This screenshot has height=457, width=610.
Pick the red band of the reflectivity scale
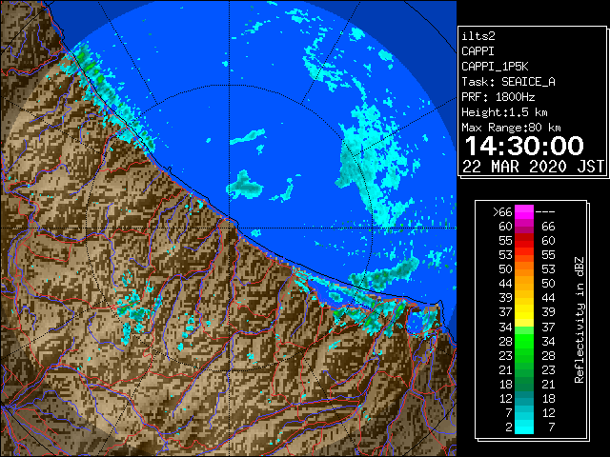(524, 241)
